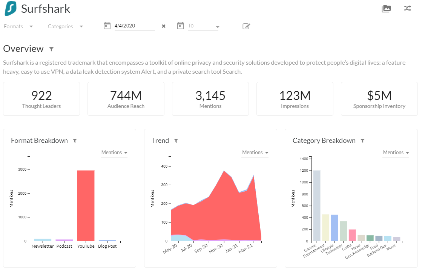The height and width of the screenshot is (280, 422).
Task: Select the 123M Impressions card
Action: point(295,99)
